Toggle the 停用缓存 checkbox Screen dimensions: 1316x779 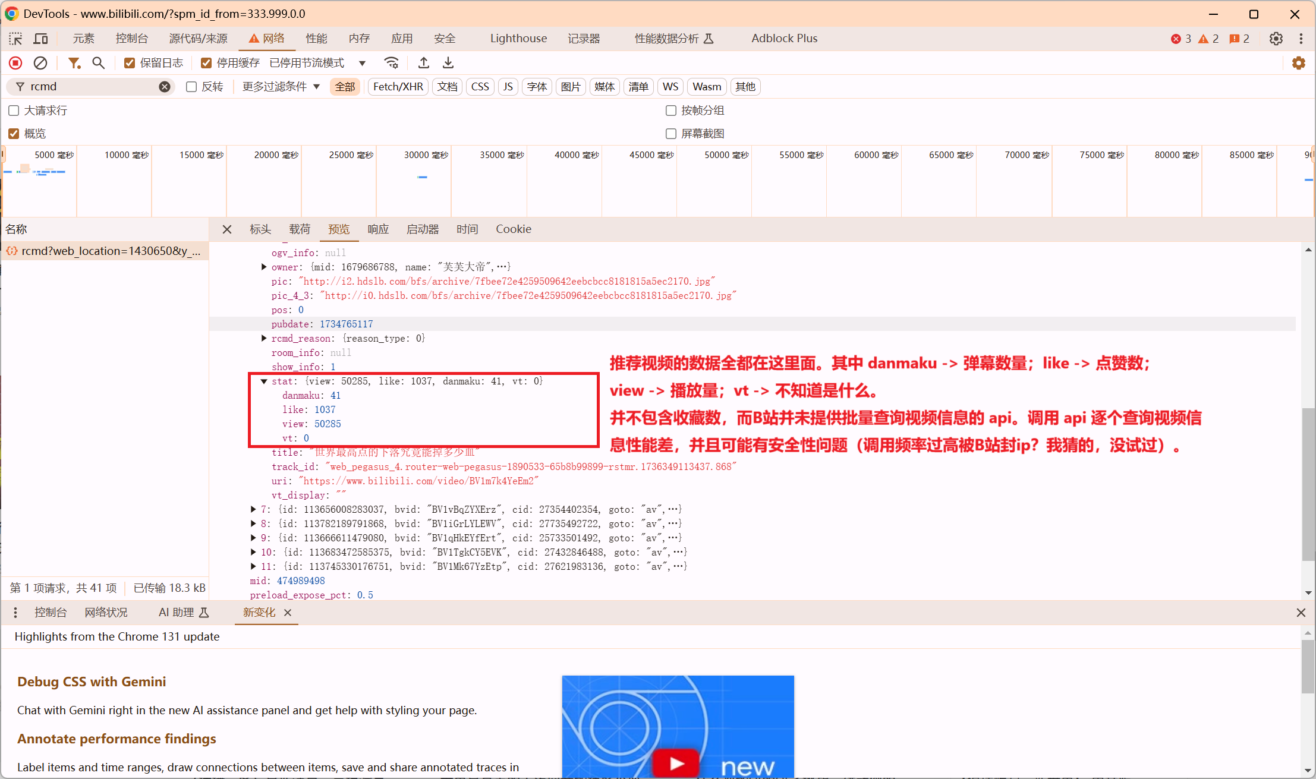(x=206, y=63)
